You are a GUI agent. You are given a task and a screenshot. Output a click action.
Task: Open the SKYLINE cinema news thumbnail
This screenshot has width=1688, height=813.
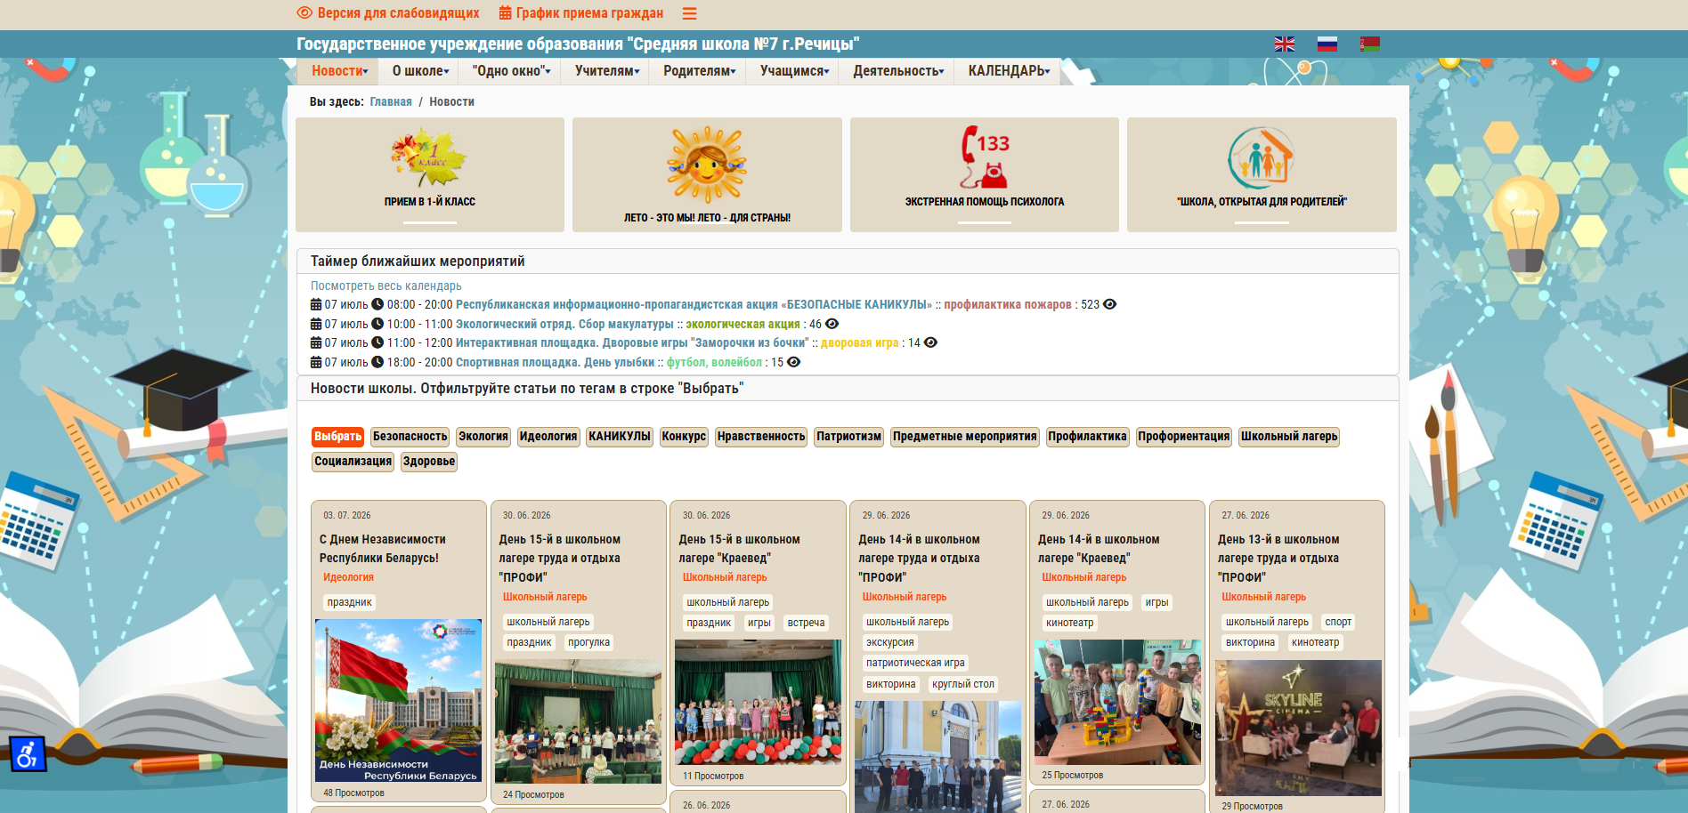pyautogui.click(x=1298, y=728)
